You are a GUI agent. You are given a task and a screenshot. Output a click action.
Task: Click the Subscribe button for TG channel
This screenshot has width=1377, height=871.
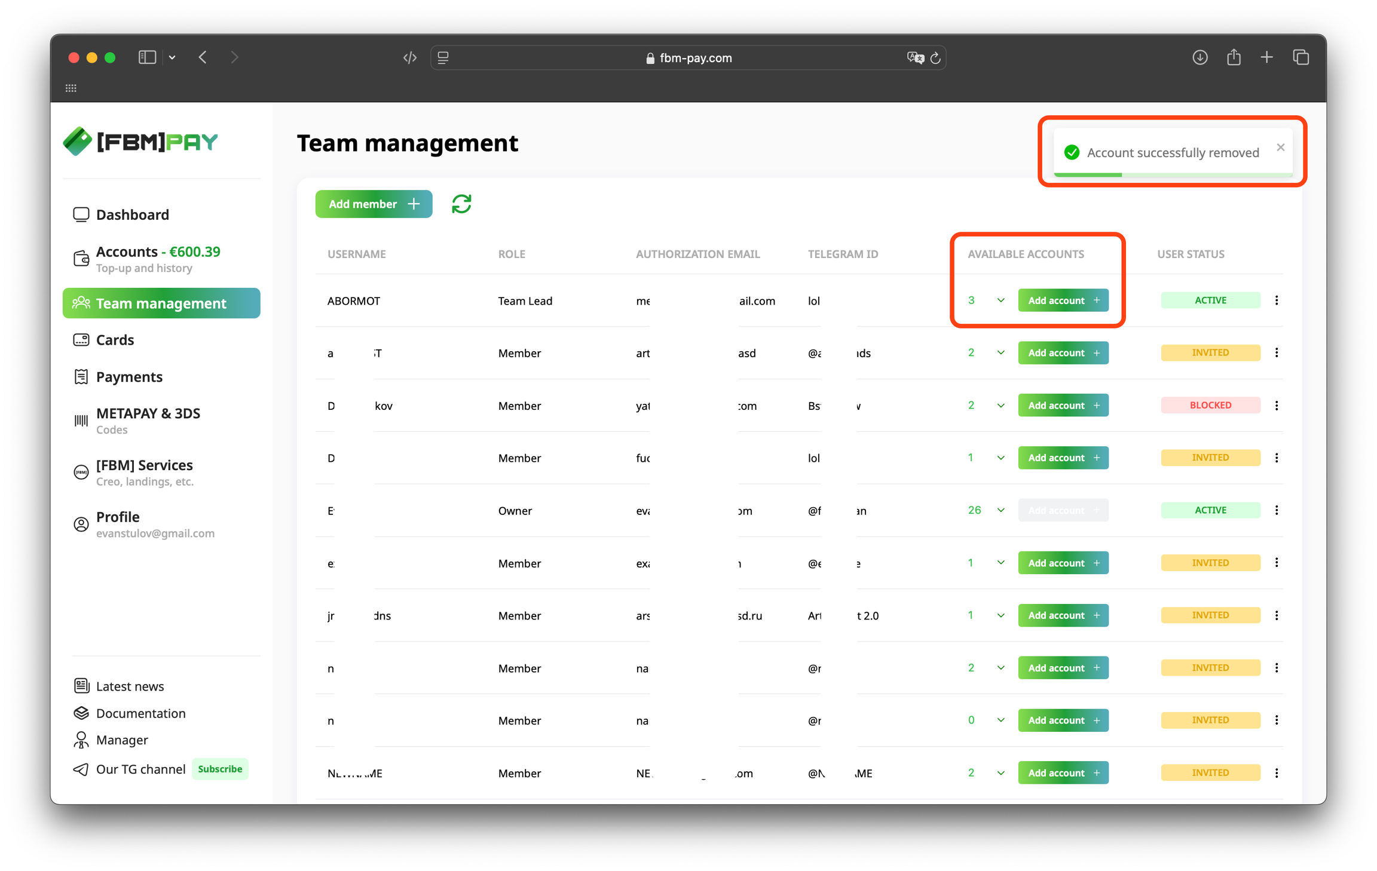220,769
